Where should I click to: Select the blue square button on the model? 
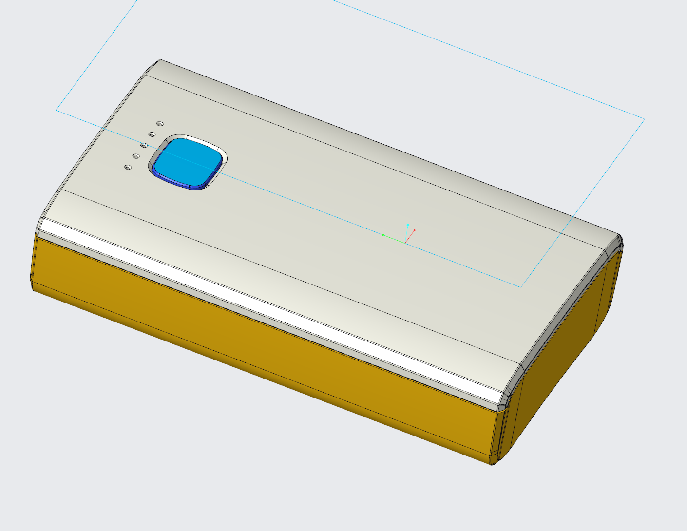point(189,163)
